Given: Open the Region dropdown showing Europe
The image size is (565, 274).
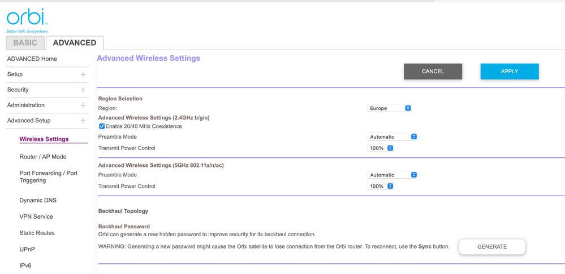Looking at the screenshot, I should [x=389, y=108].
